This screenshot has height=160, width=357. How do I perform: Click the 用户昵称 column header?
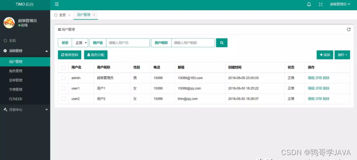click(x=103, y=67)
